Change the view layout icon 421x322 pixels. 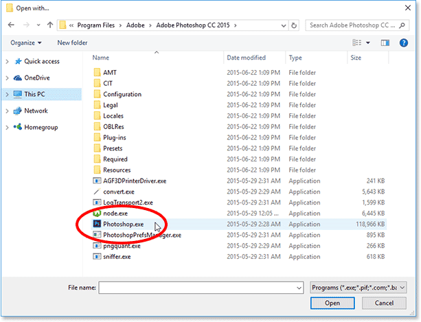[357, 43]
